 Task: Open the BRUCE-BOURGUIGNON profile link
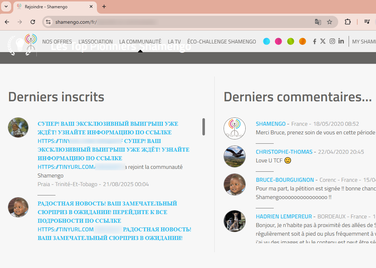(285, 180)
